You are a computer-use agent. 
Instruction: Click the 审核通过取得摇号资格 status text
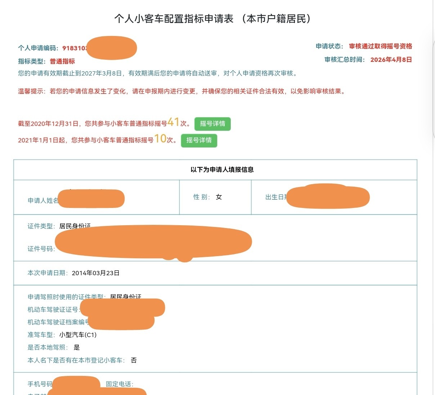[381, 46]
